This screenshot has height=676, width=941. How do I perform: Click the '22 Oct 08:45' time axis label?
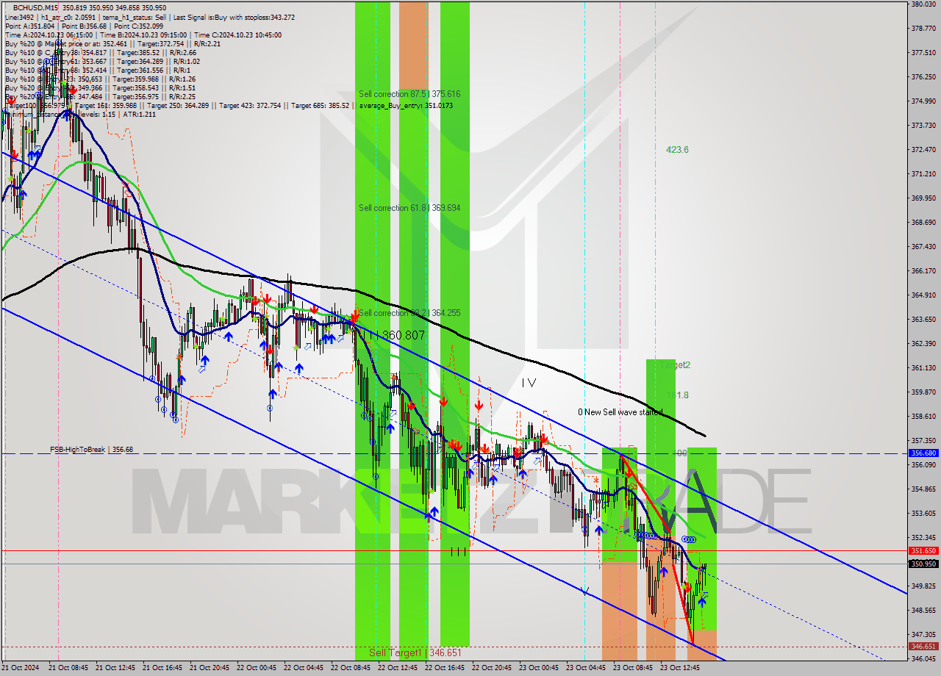pyautogui.click(x=351, y=669)
